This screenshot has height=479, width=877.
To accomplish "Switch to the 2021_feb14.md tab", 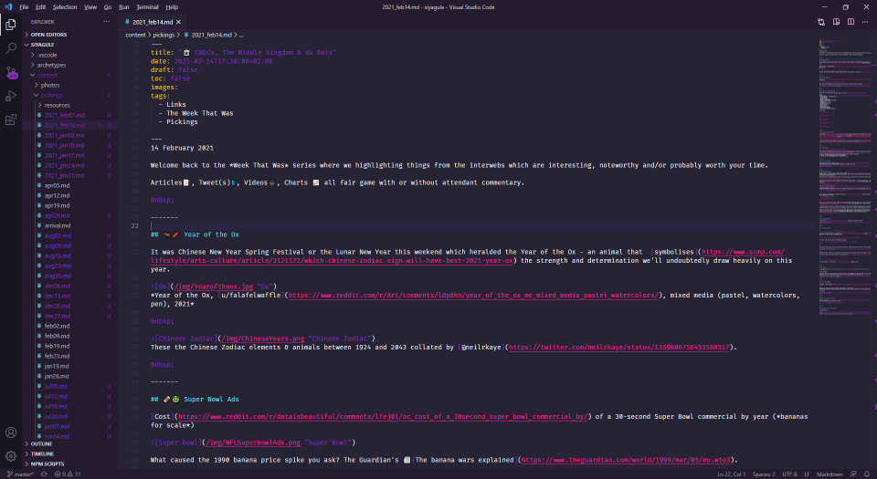I will pyautogui.click(x=153, y=22).
